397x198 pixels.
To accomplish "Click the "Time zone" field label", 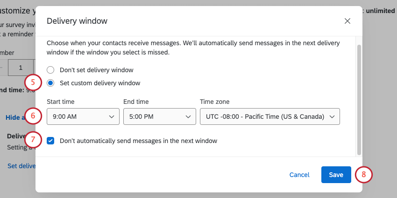I will pyautogui.click(x=214, y=102).
